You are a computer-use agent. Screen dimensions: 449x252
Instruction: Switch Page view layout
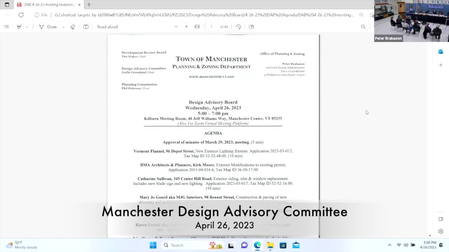[x=251, y=27]
